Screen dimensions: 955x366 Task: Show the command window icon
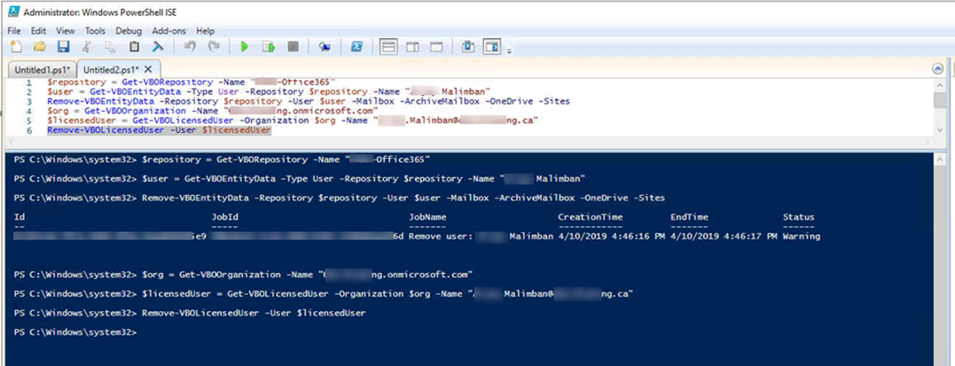[x=468, y=46]
